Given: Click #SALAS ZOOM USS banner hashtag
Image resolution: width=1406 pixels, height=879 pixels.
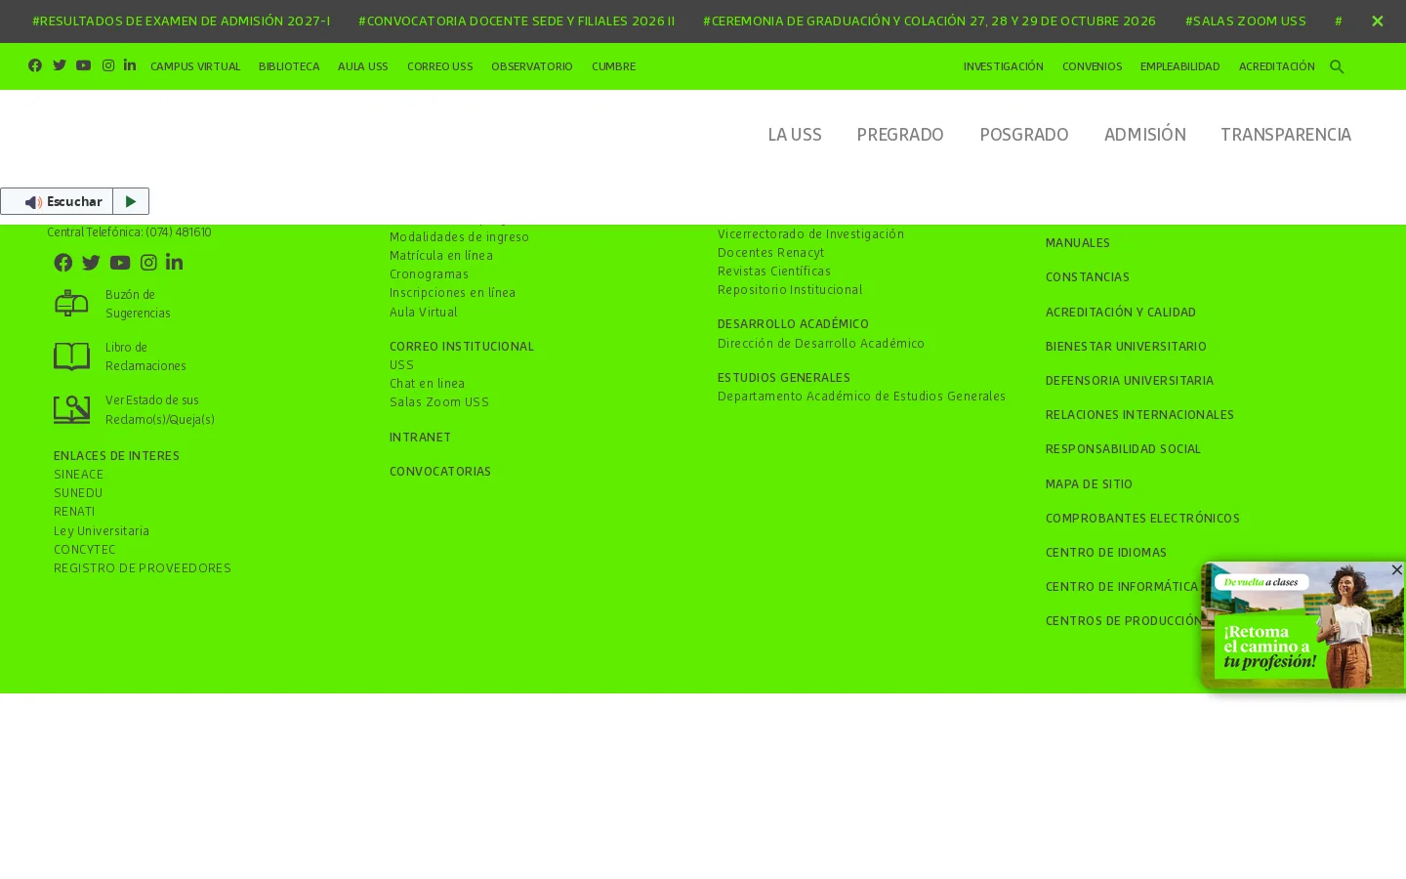Looking at the screenshot, I should coord(1246,21).
